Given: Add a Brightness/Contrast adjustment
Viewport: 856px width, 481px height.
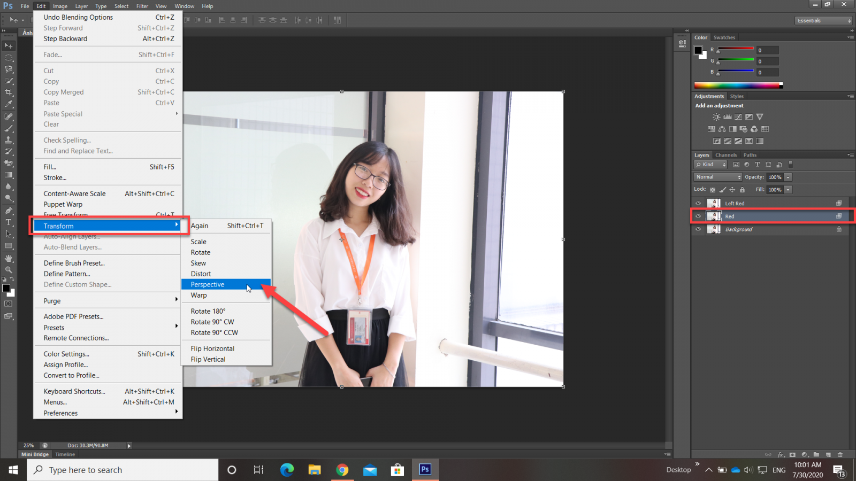Looking at the screenshot, I should click(716, 117).
